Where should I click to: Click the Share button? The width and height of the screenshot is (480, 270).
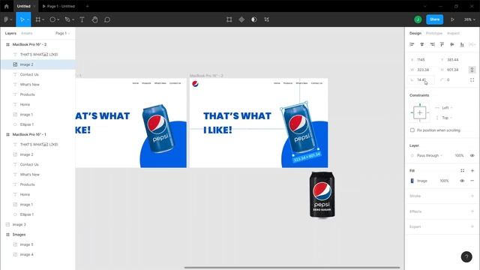pyautogui.click(x=435, y=19)
